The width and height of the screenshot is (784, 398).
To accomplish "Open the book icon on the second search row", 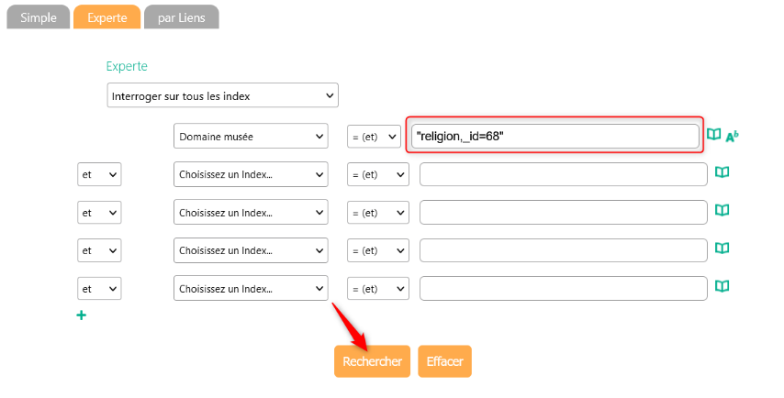I will [722, 172].
